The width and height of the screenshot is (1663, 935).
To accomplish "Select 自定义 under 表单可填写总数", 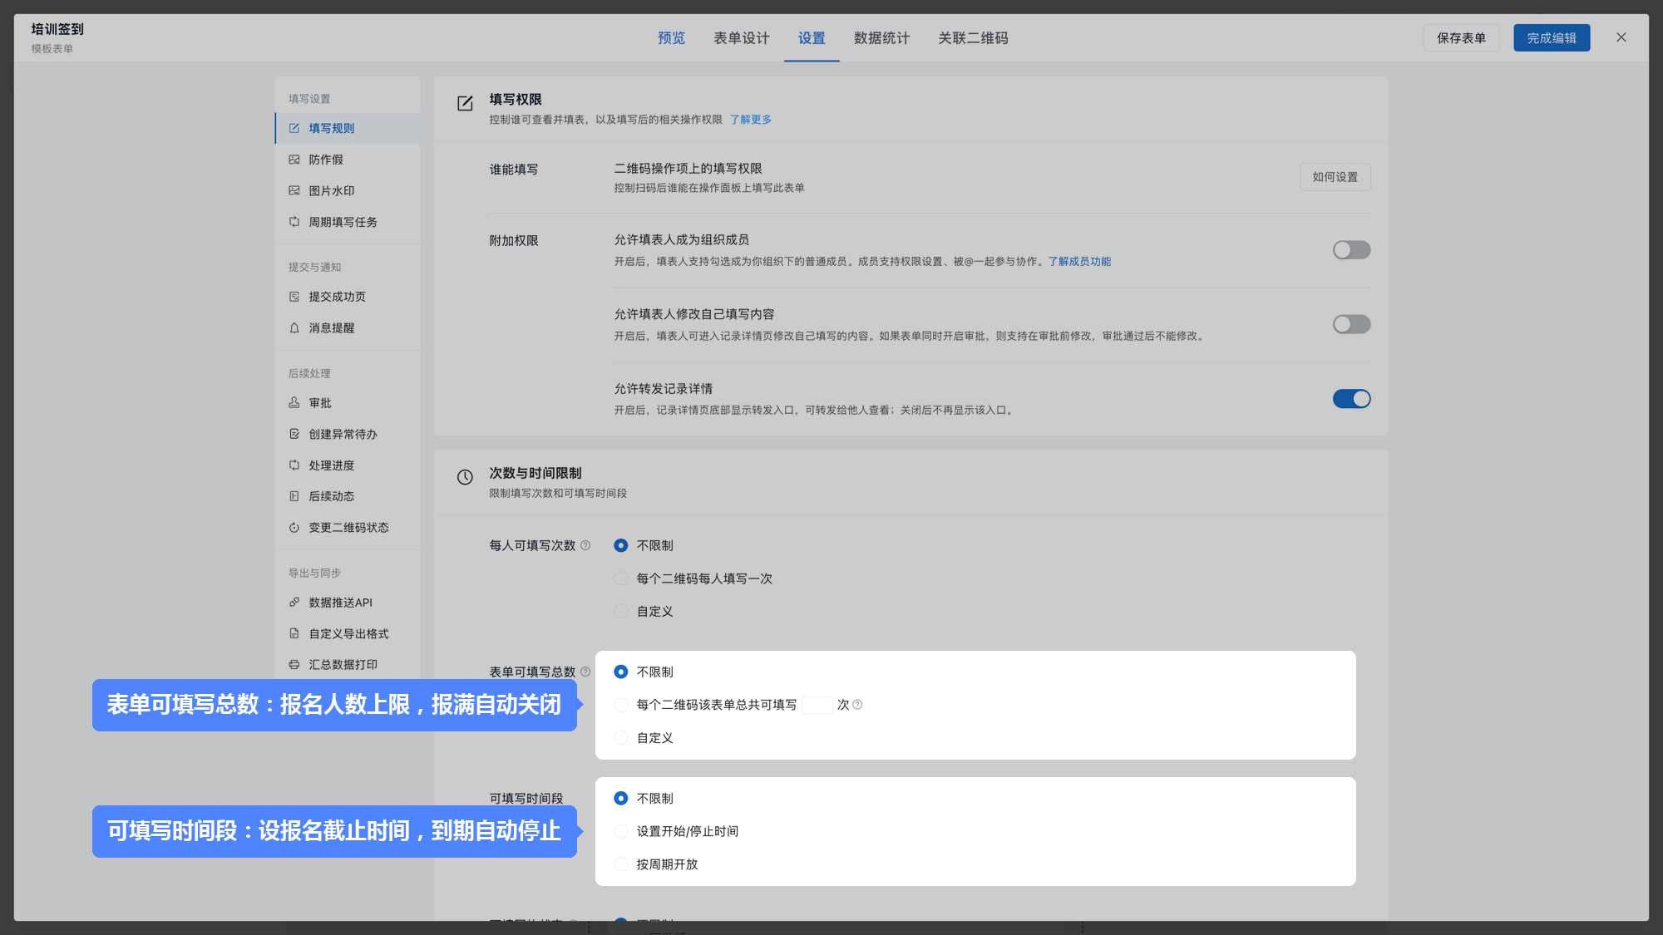I will [621, 737].
